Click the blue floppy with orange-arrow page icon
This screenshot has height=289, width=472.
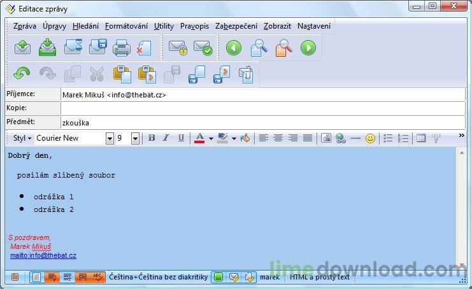point(222,74)
